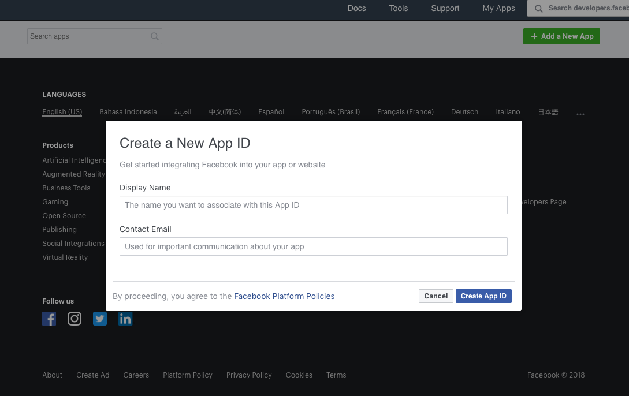This screenshot has width=629, height=396.
Task: Click the Create a New App ID heading
Action: click(x=185, y=143)
